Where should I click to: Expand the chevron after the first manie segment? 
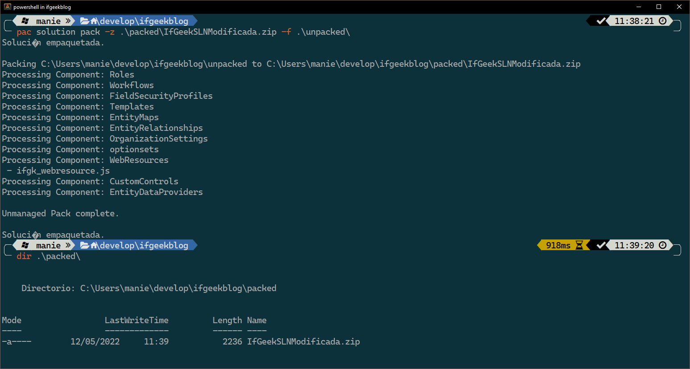(x=68, y=20)
